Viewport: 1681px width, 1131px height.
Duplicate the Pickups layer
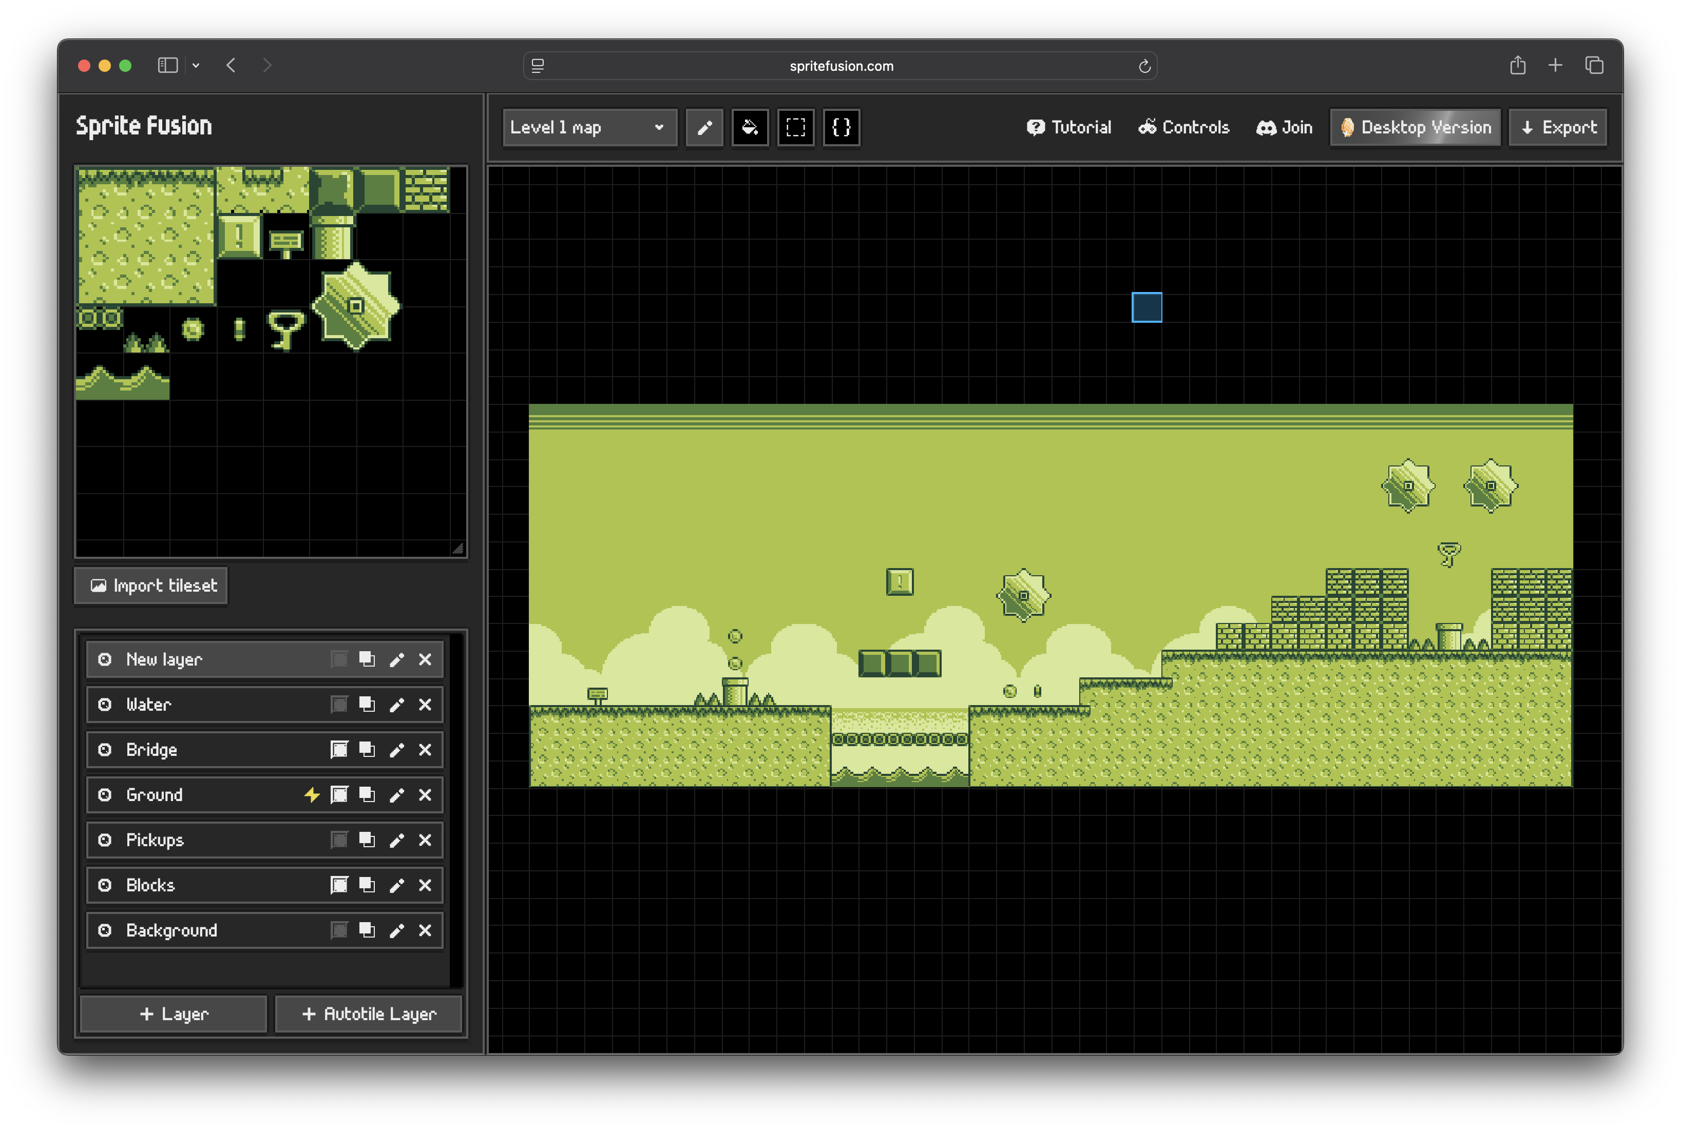(x=368, y=841)
